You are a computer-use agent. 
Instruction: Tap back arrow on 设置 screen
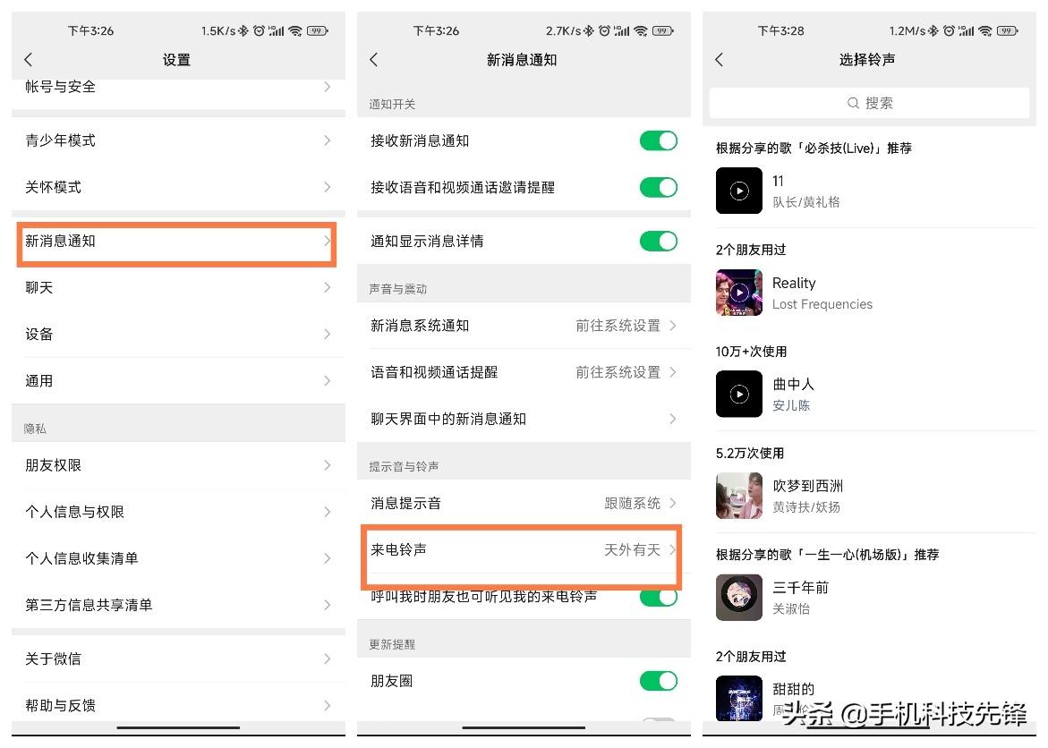(28, 59)
